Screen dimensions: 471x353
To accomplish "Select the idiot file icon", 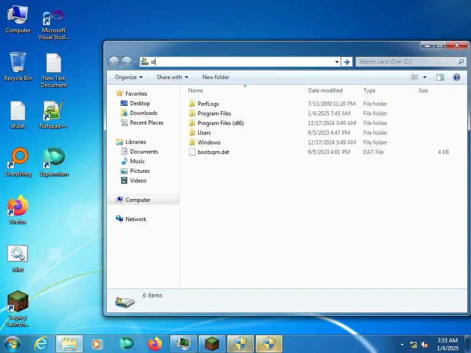I will 18,258.
